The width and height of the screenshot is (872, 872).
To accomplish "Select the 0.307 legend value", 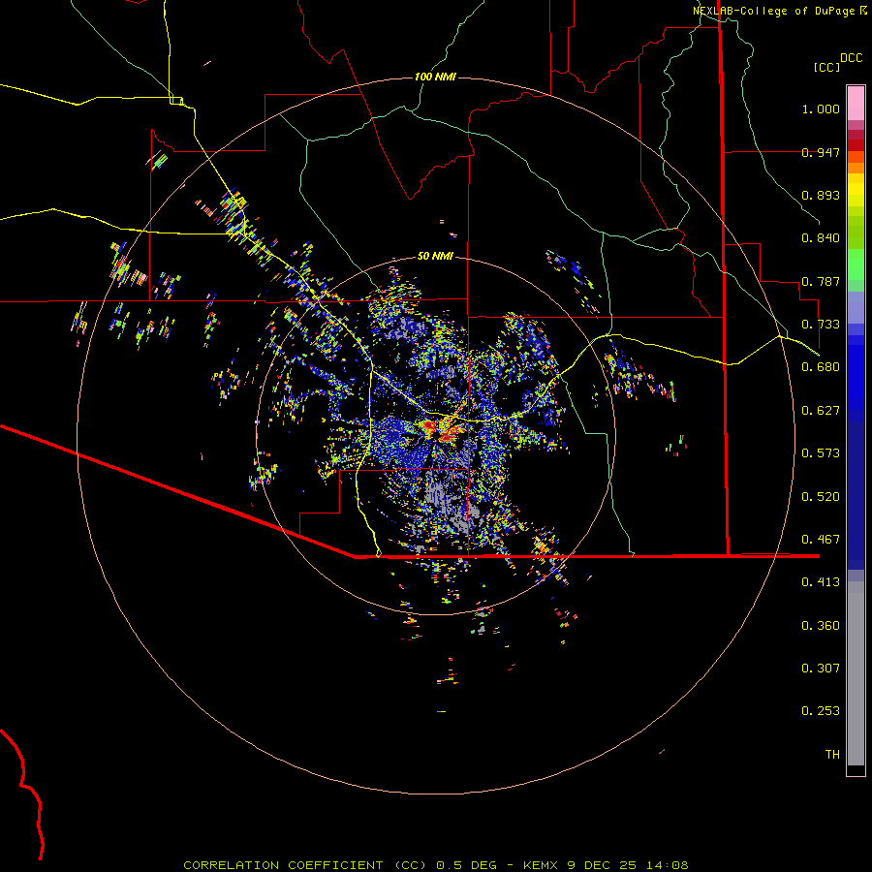I will (x=821, y=669).
